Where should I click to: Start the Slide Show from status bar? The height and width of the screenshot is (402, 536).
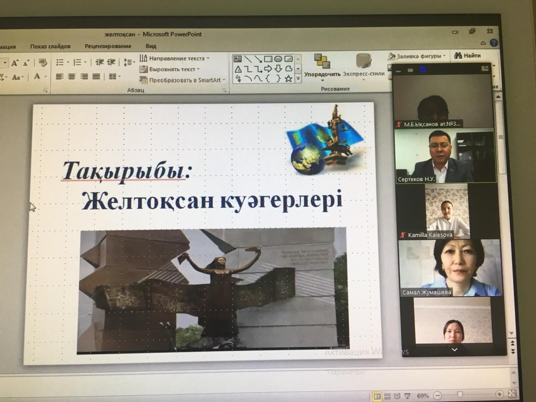[x=407, y=395]
